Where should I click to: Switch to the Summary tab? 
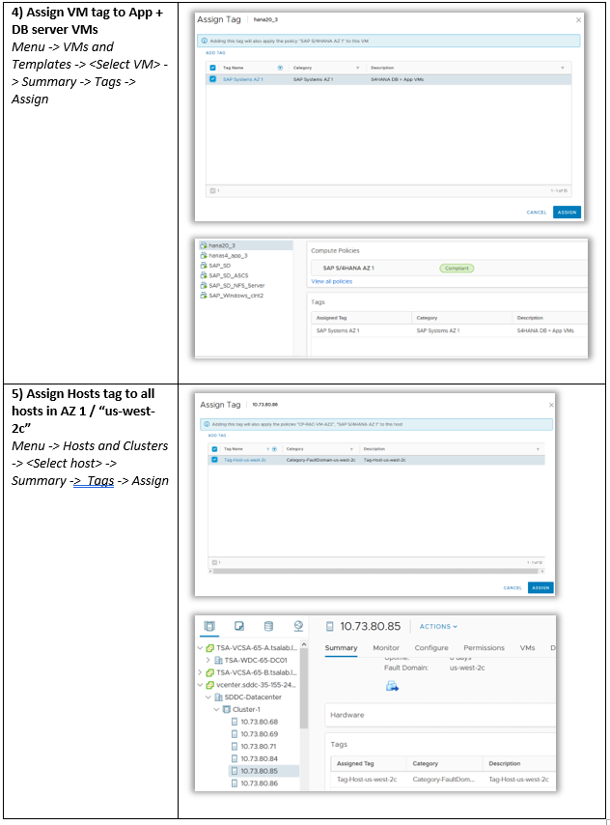click(x=341, y=647)
